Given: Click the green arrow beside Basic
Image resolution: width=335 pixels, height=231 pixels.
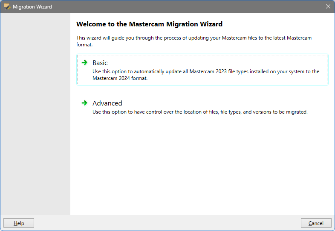Looking at the screenshot, I should pyautogui.click(x=85, y=63).
